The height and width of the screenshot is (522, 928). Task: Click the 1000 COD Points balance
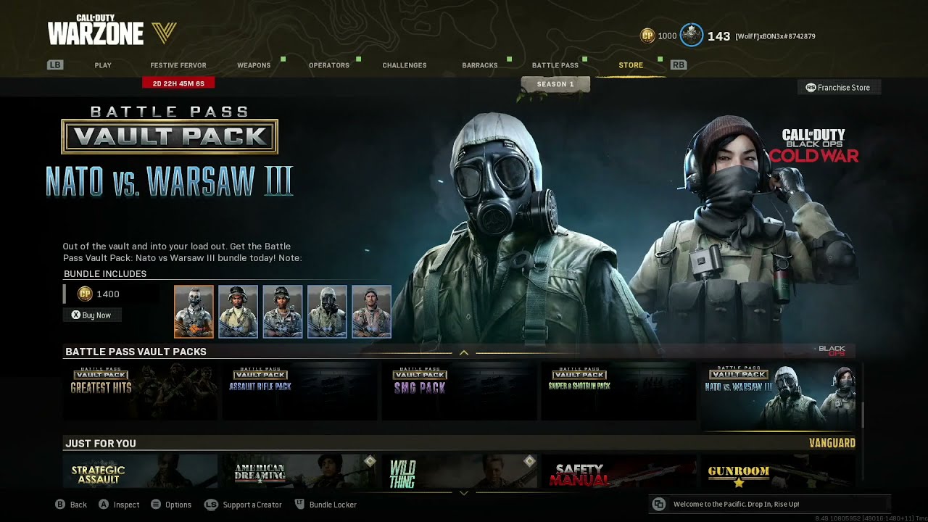667,36
